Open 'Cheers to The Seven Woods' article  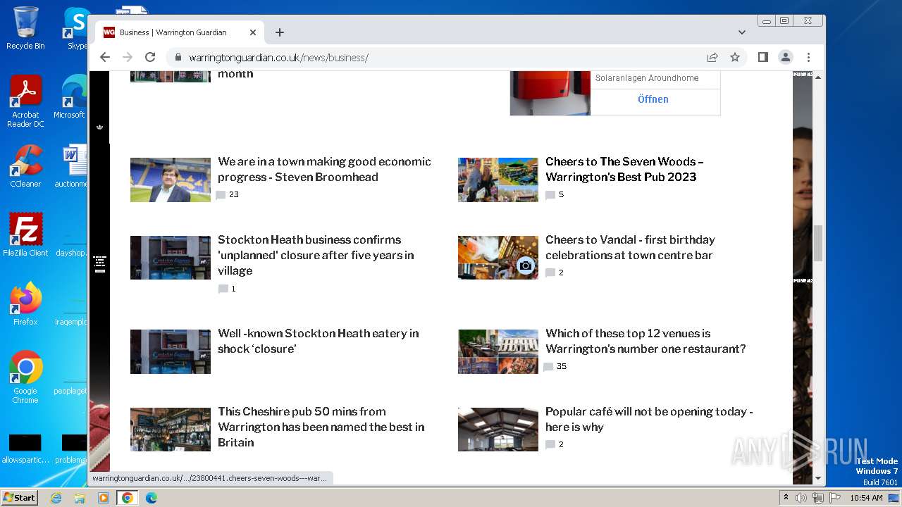pyautogui.click(x=624, y=169)
